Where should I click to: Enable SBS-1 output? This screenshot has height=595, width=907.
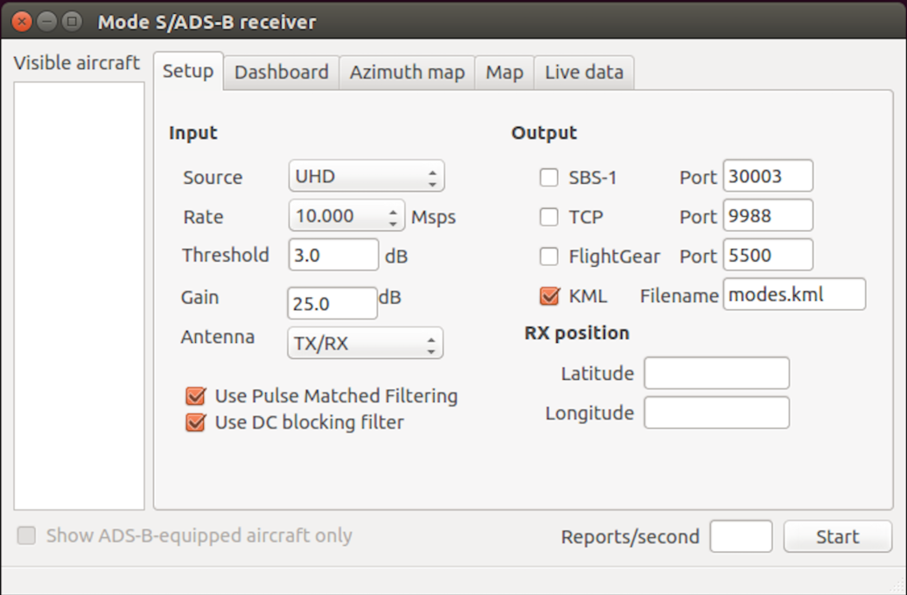[549, 177]
